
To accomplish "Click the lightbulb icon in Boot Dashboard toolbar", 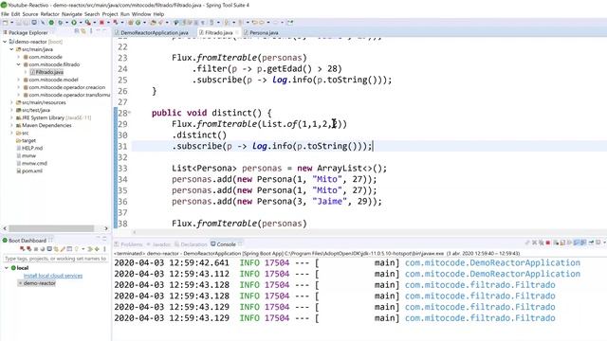I will (76, 249).
